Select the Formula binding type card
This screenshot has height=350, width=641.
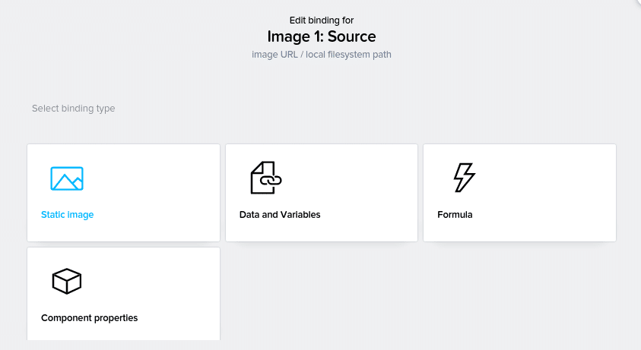(519, 193)
